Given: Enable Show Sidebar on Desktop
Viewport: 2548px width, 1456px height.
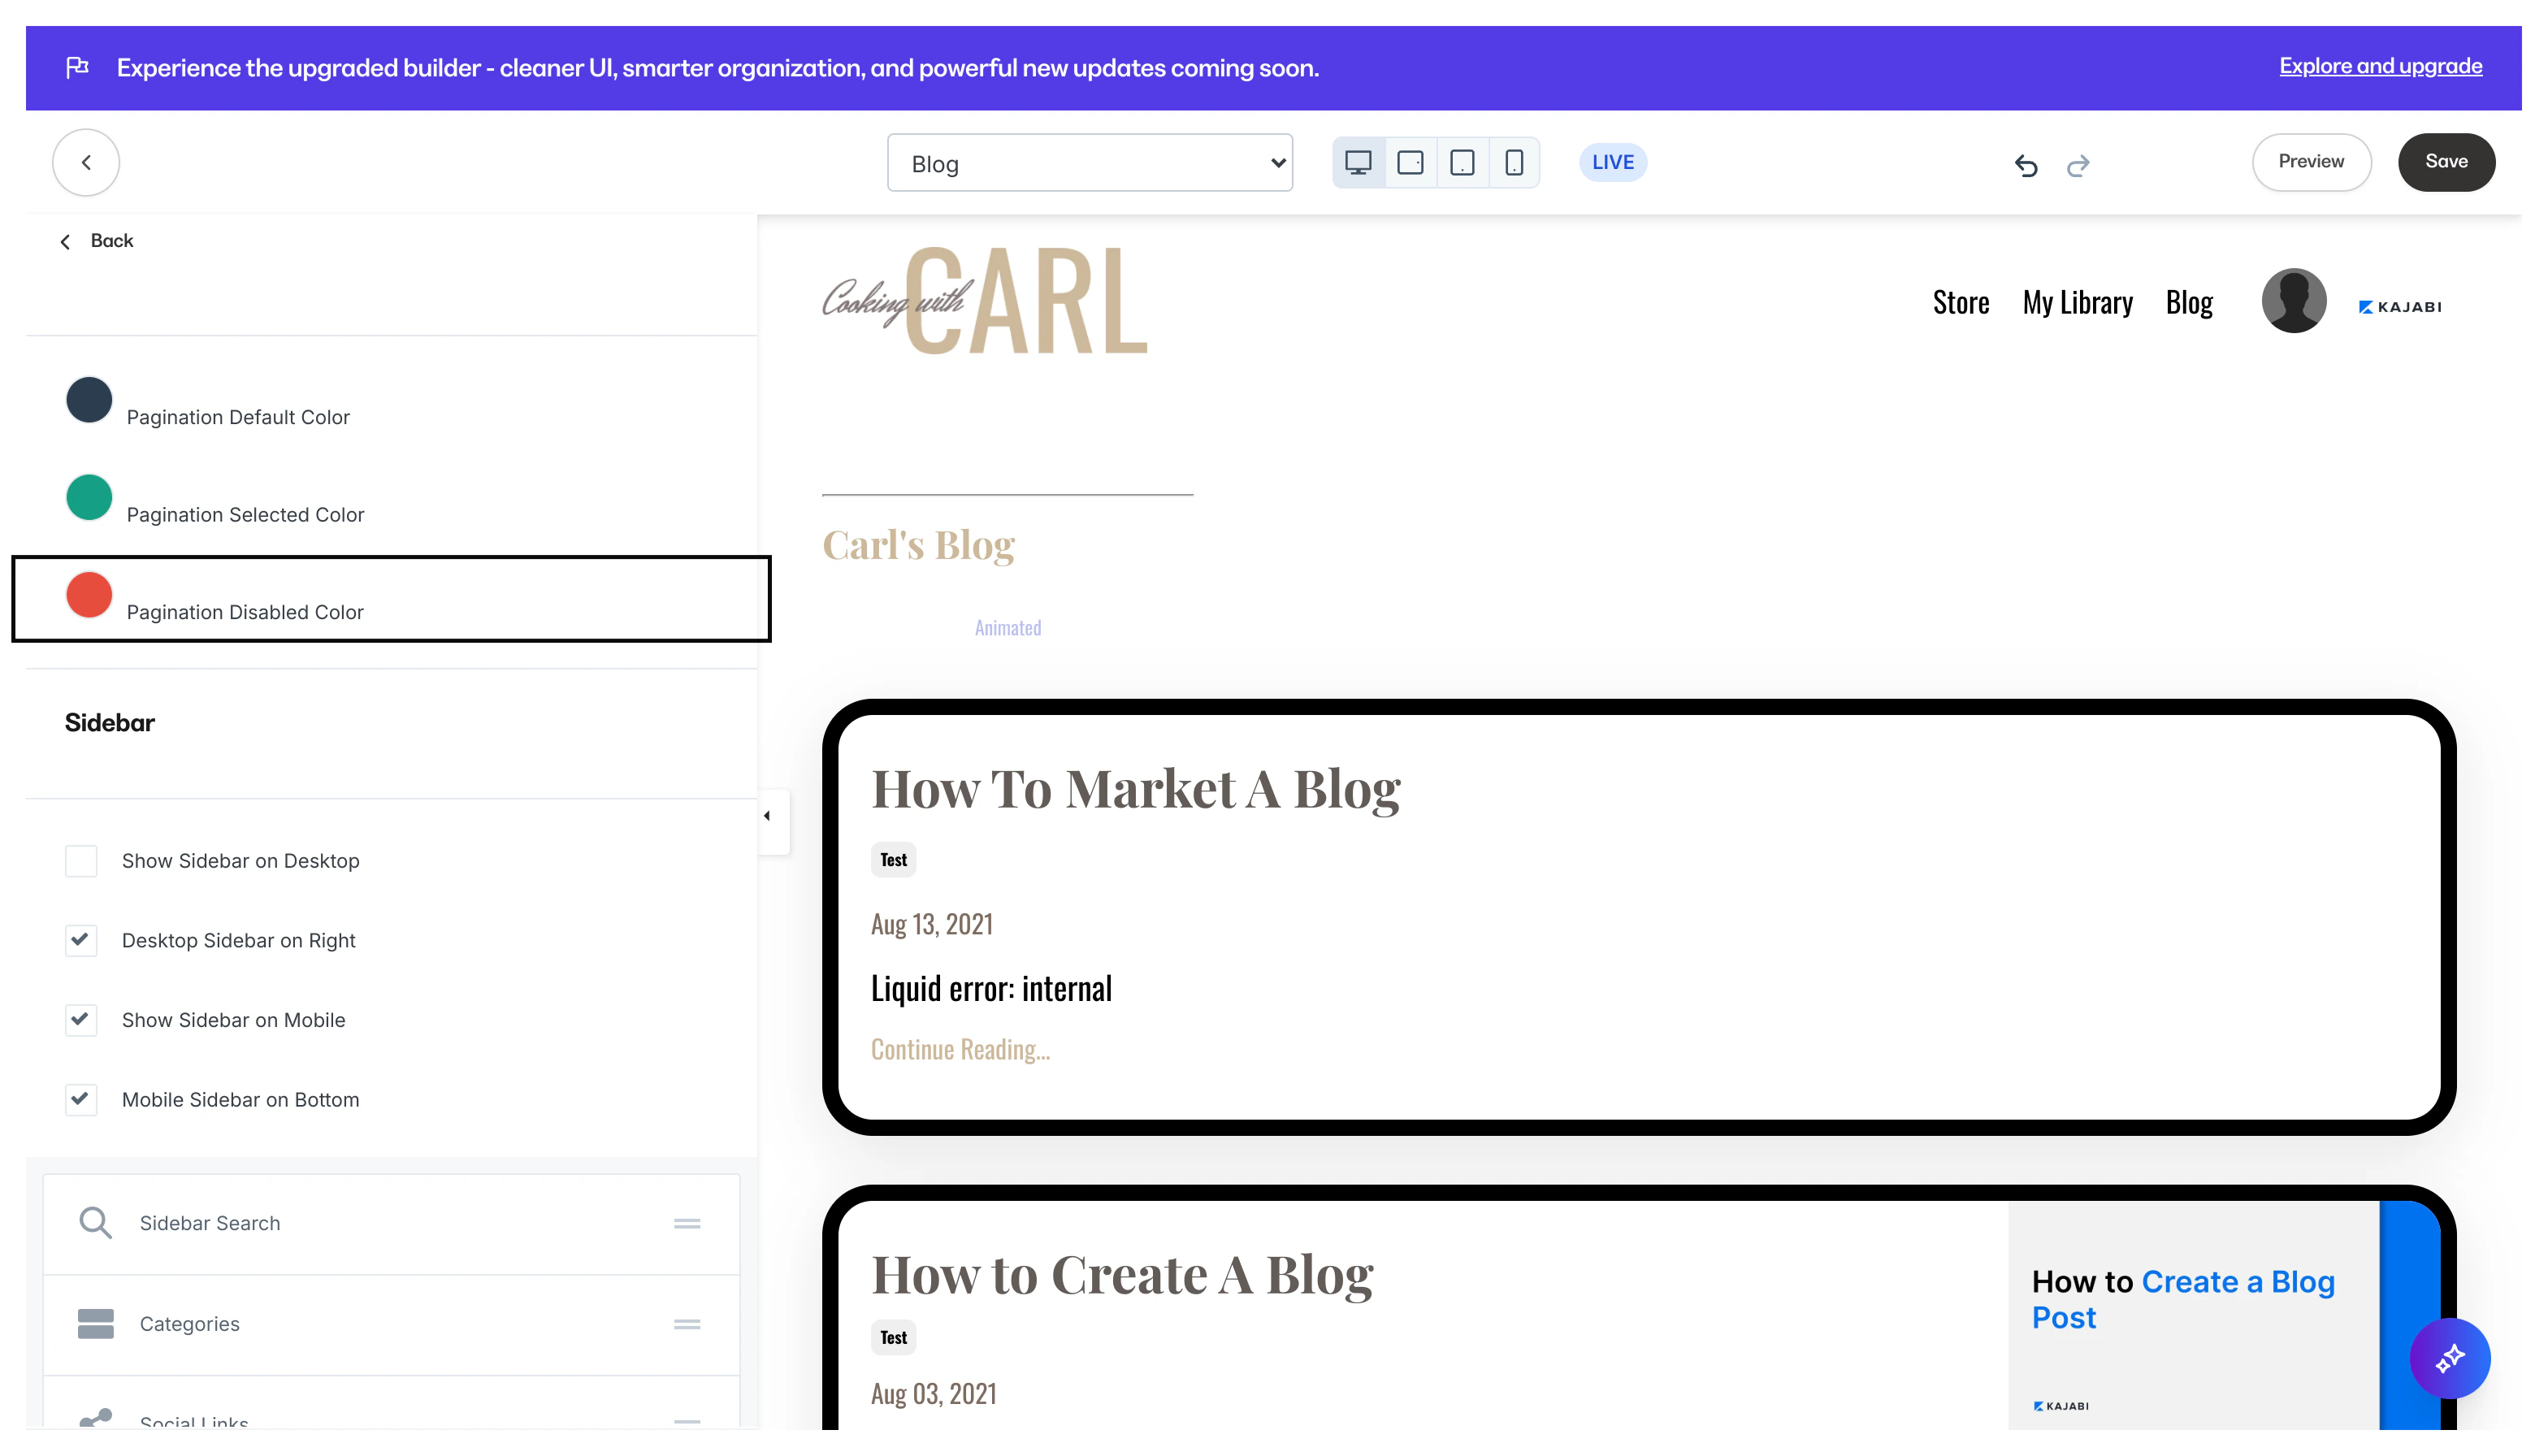Looking at the screenshot, I should pyautogui.click(x=81, y=860).
